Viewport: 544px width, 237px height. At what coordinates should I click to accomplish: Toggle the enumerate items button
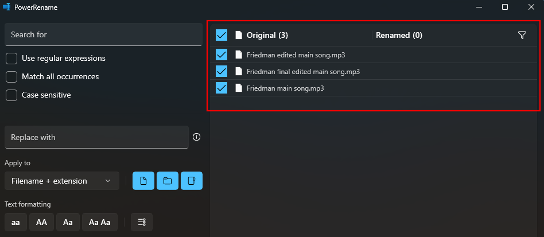[142, 222]
